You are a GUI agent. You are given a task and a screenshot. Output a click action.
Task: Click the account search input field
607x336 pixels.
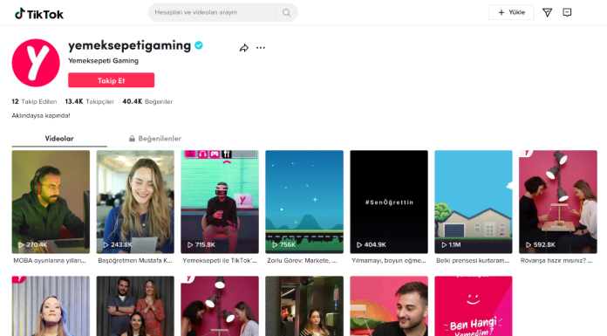pos(213,12)
